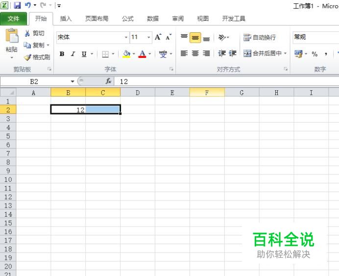Click the decrease indent icon
The height and width of the screenshot is (276, 339).
coord(222,53)
